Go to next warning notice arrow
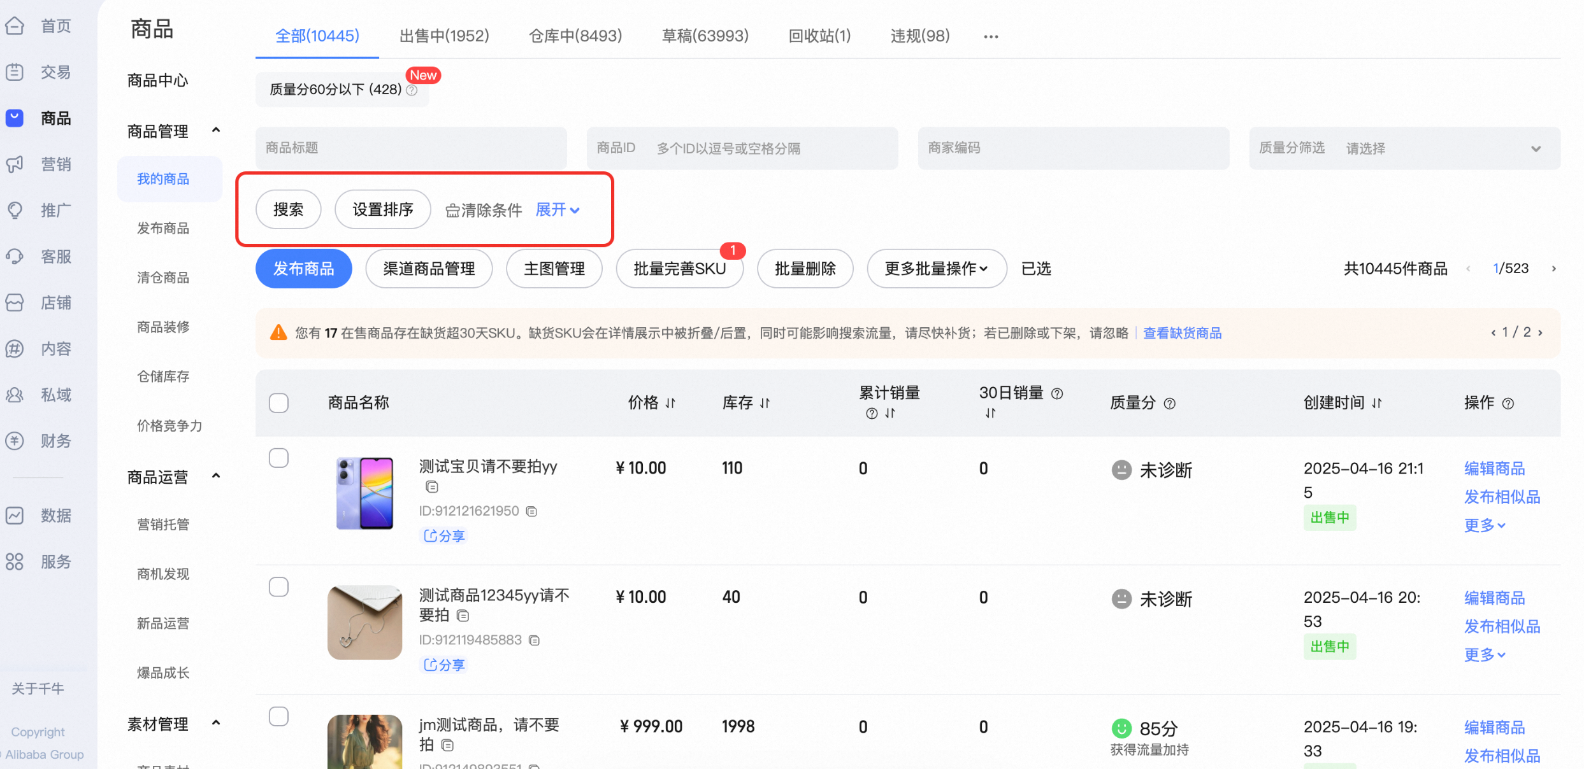This screenshot has height=769, width=1584. (x=1540, y=332)
